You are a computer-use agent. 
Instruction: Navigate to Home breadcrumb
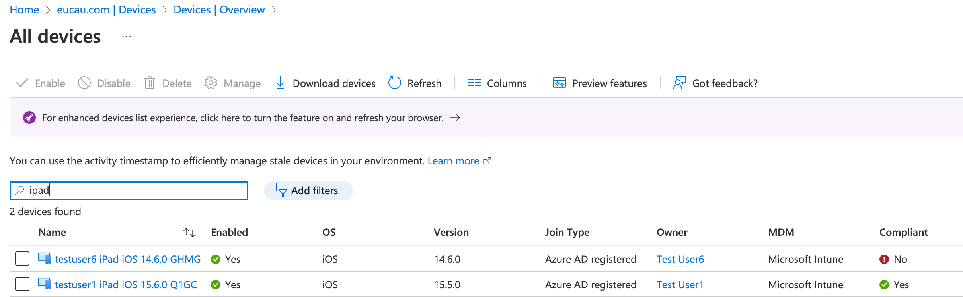(x=24, y=10)
